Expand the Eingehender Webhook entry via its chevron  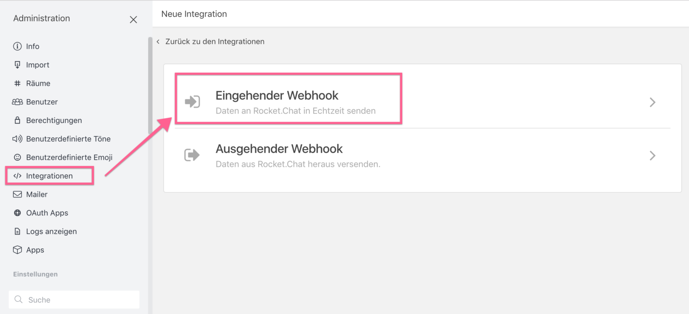[x=653, y=102]
